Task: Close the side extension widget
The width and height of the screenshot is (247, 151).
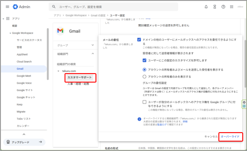Action: point(244,102)
